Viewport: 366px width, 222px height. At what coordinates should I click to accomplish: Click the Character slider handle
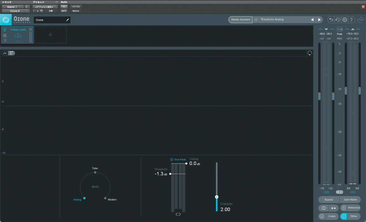click(x=217, y=197)
